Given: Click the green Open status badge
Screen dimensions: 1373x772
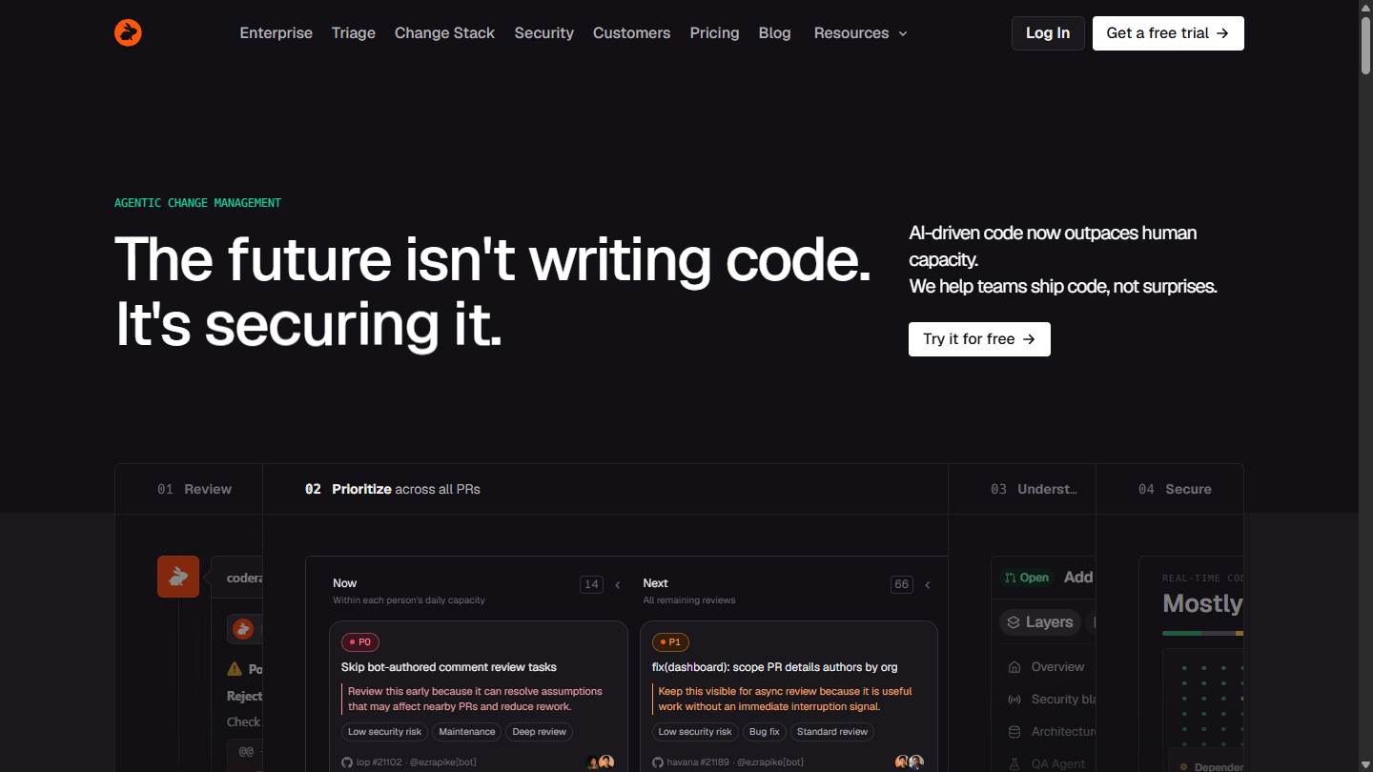Looking at the screenshot, I should tap(1027, 578).
